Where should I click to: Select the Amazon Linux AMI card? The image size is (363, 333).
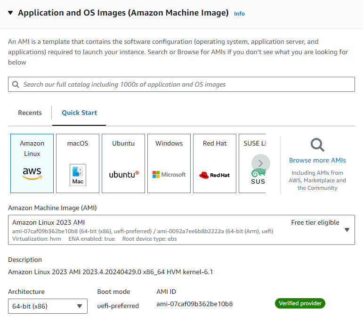(x=32, y=163)
